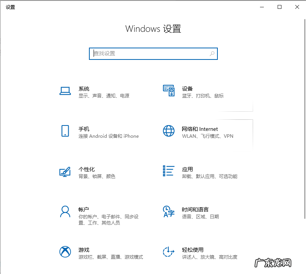Screen dimensions: 306x274
Task: Click text 蓝牙、打印机、鼠标
Action: (x=203, y=96)
